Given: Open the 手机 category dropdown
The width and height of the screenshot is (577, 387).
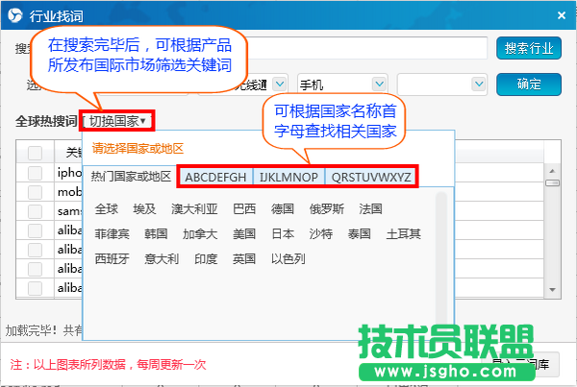Looking at the screenshot, I should [x=340, y=84].
